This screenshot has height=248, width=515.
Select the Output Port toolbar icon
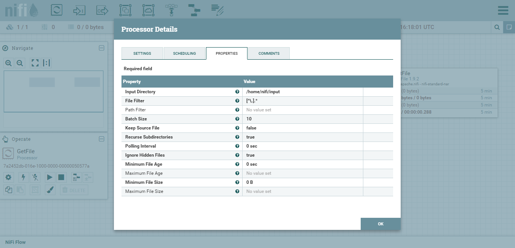pos(102,10)
